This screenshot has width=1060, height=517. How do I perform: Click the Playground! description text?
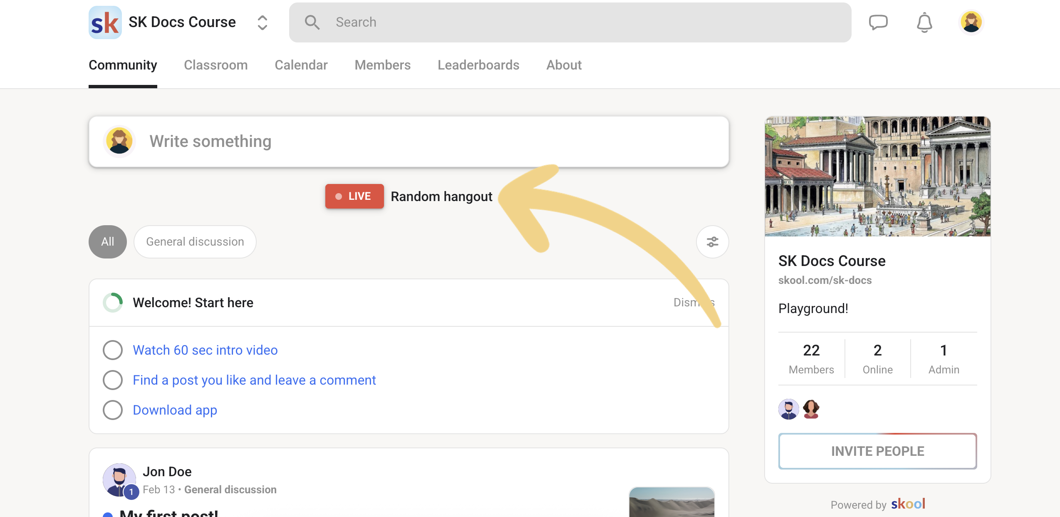(813, 308)
